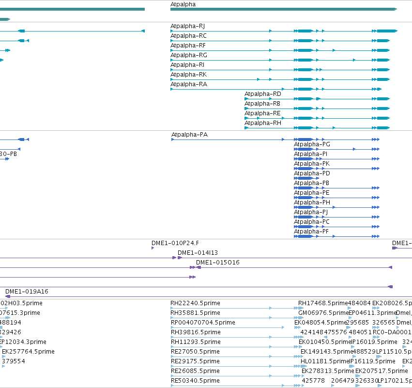
Task: Click the 424148 feature label
Action: pos(312,332)
